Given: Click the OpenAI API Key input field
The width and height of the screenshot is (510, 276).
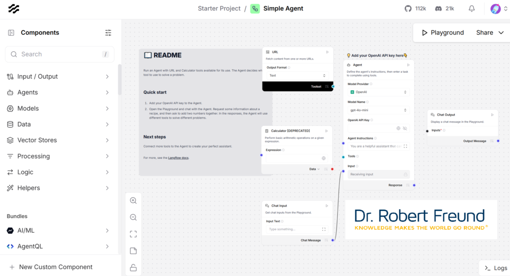Looking at the screenshot, I should [379, 128].
